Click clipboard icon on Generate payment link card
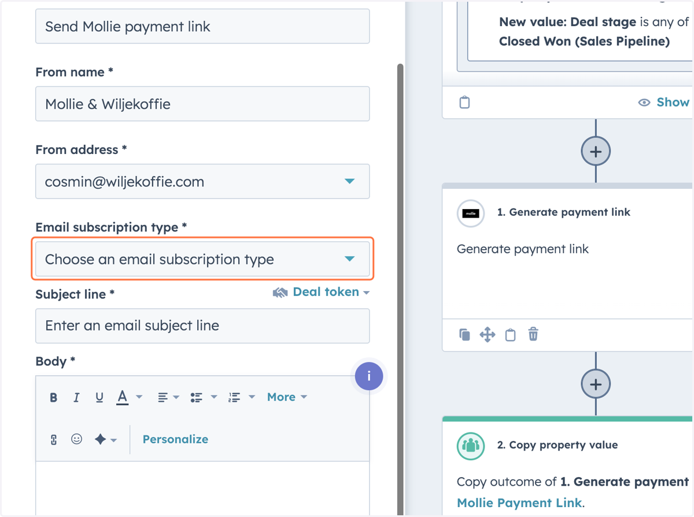This screenshot has height=517, width=694. 510,335
